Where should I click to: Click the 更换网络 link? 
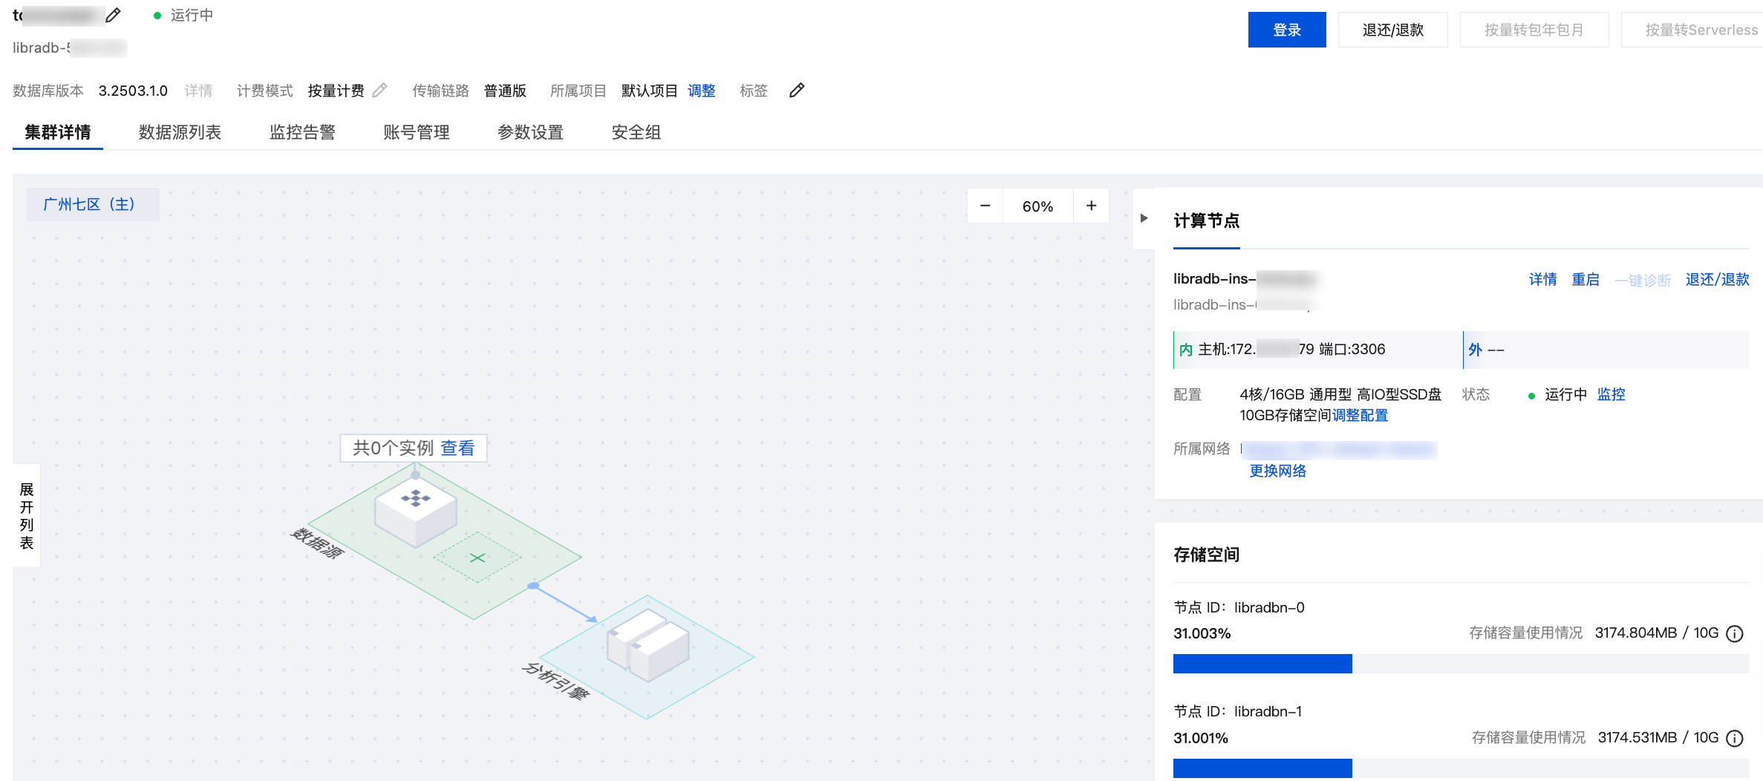[1277, 471]
